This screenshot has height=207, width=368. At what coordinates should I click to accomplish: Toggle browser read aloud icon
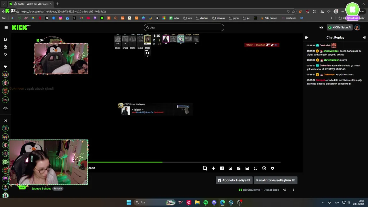(x=288, y=11)
